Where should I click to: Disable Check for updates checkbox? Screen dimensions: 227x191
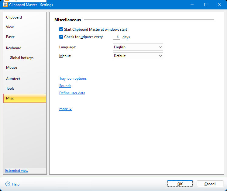coord(61,37)
